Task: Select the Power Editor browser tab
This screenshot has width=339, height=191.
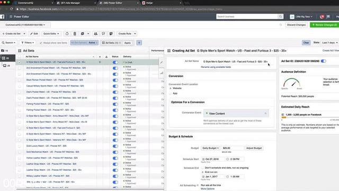Action: coord(119,3)
